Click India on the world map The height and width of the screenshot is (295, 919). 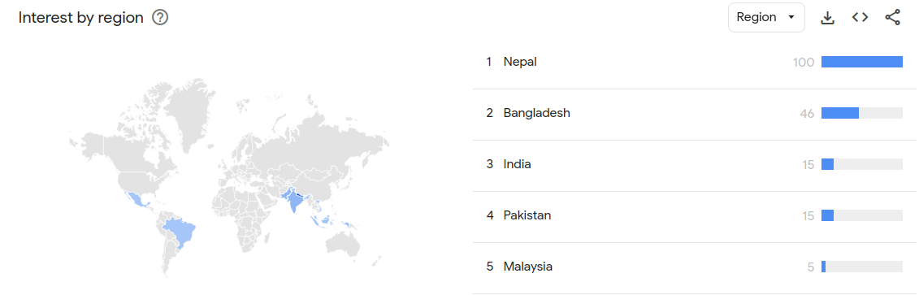pyautogui.click(x=293, y=202)
